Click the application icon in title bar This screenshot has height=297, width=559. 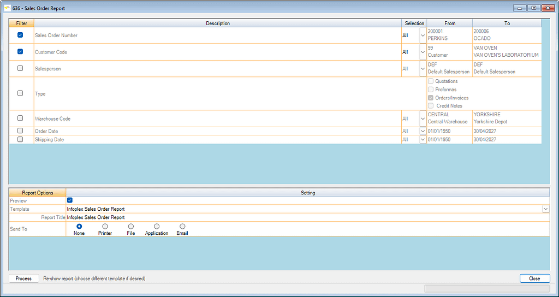coord(7,8)
